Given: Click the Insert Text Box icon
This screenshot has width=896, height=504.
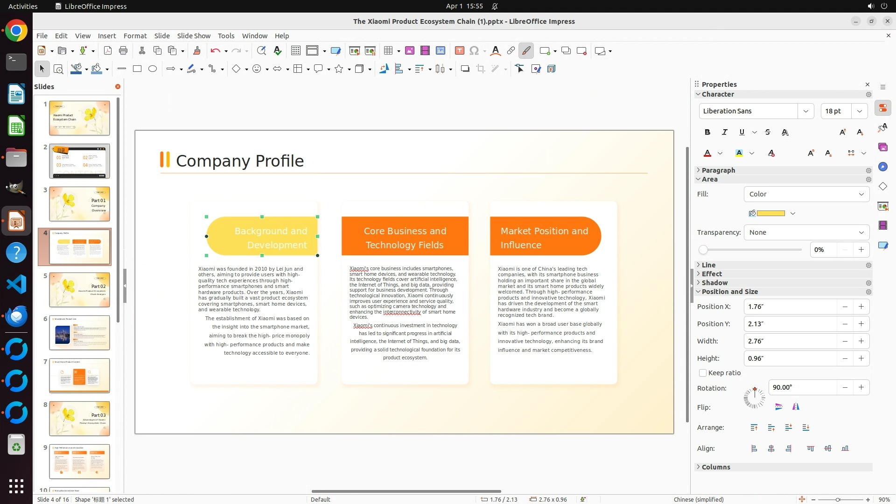Looking at the screenshot, I should pyautogui.click(x=459, y=51).
